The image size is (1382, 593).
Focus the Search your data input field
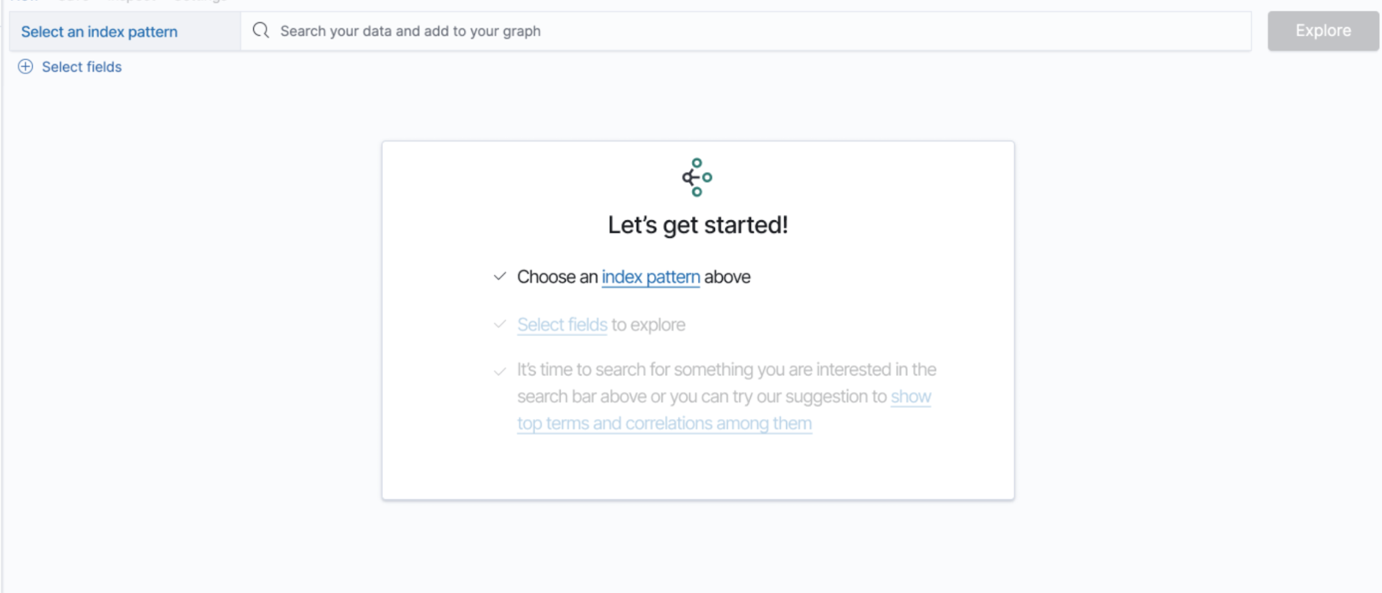click(746, 31)
